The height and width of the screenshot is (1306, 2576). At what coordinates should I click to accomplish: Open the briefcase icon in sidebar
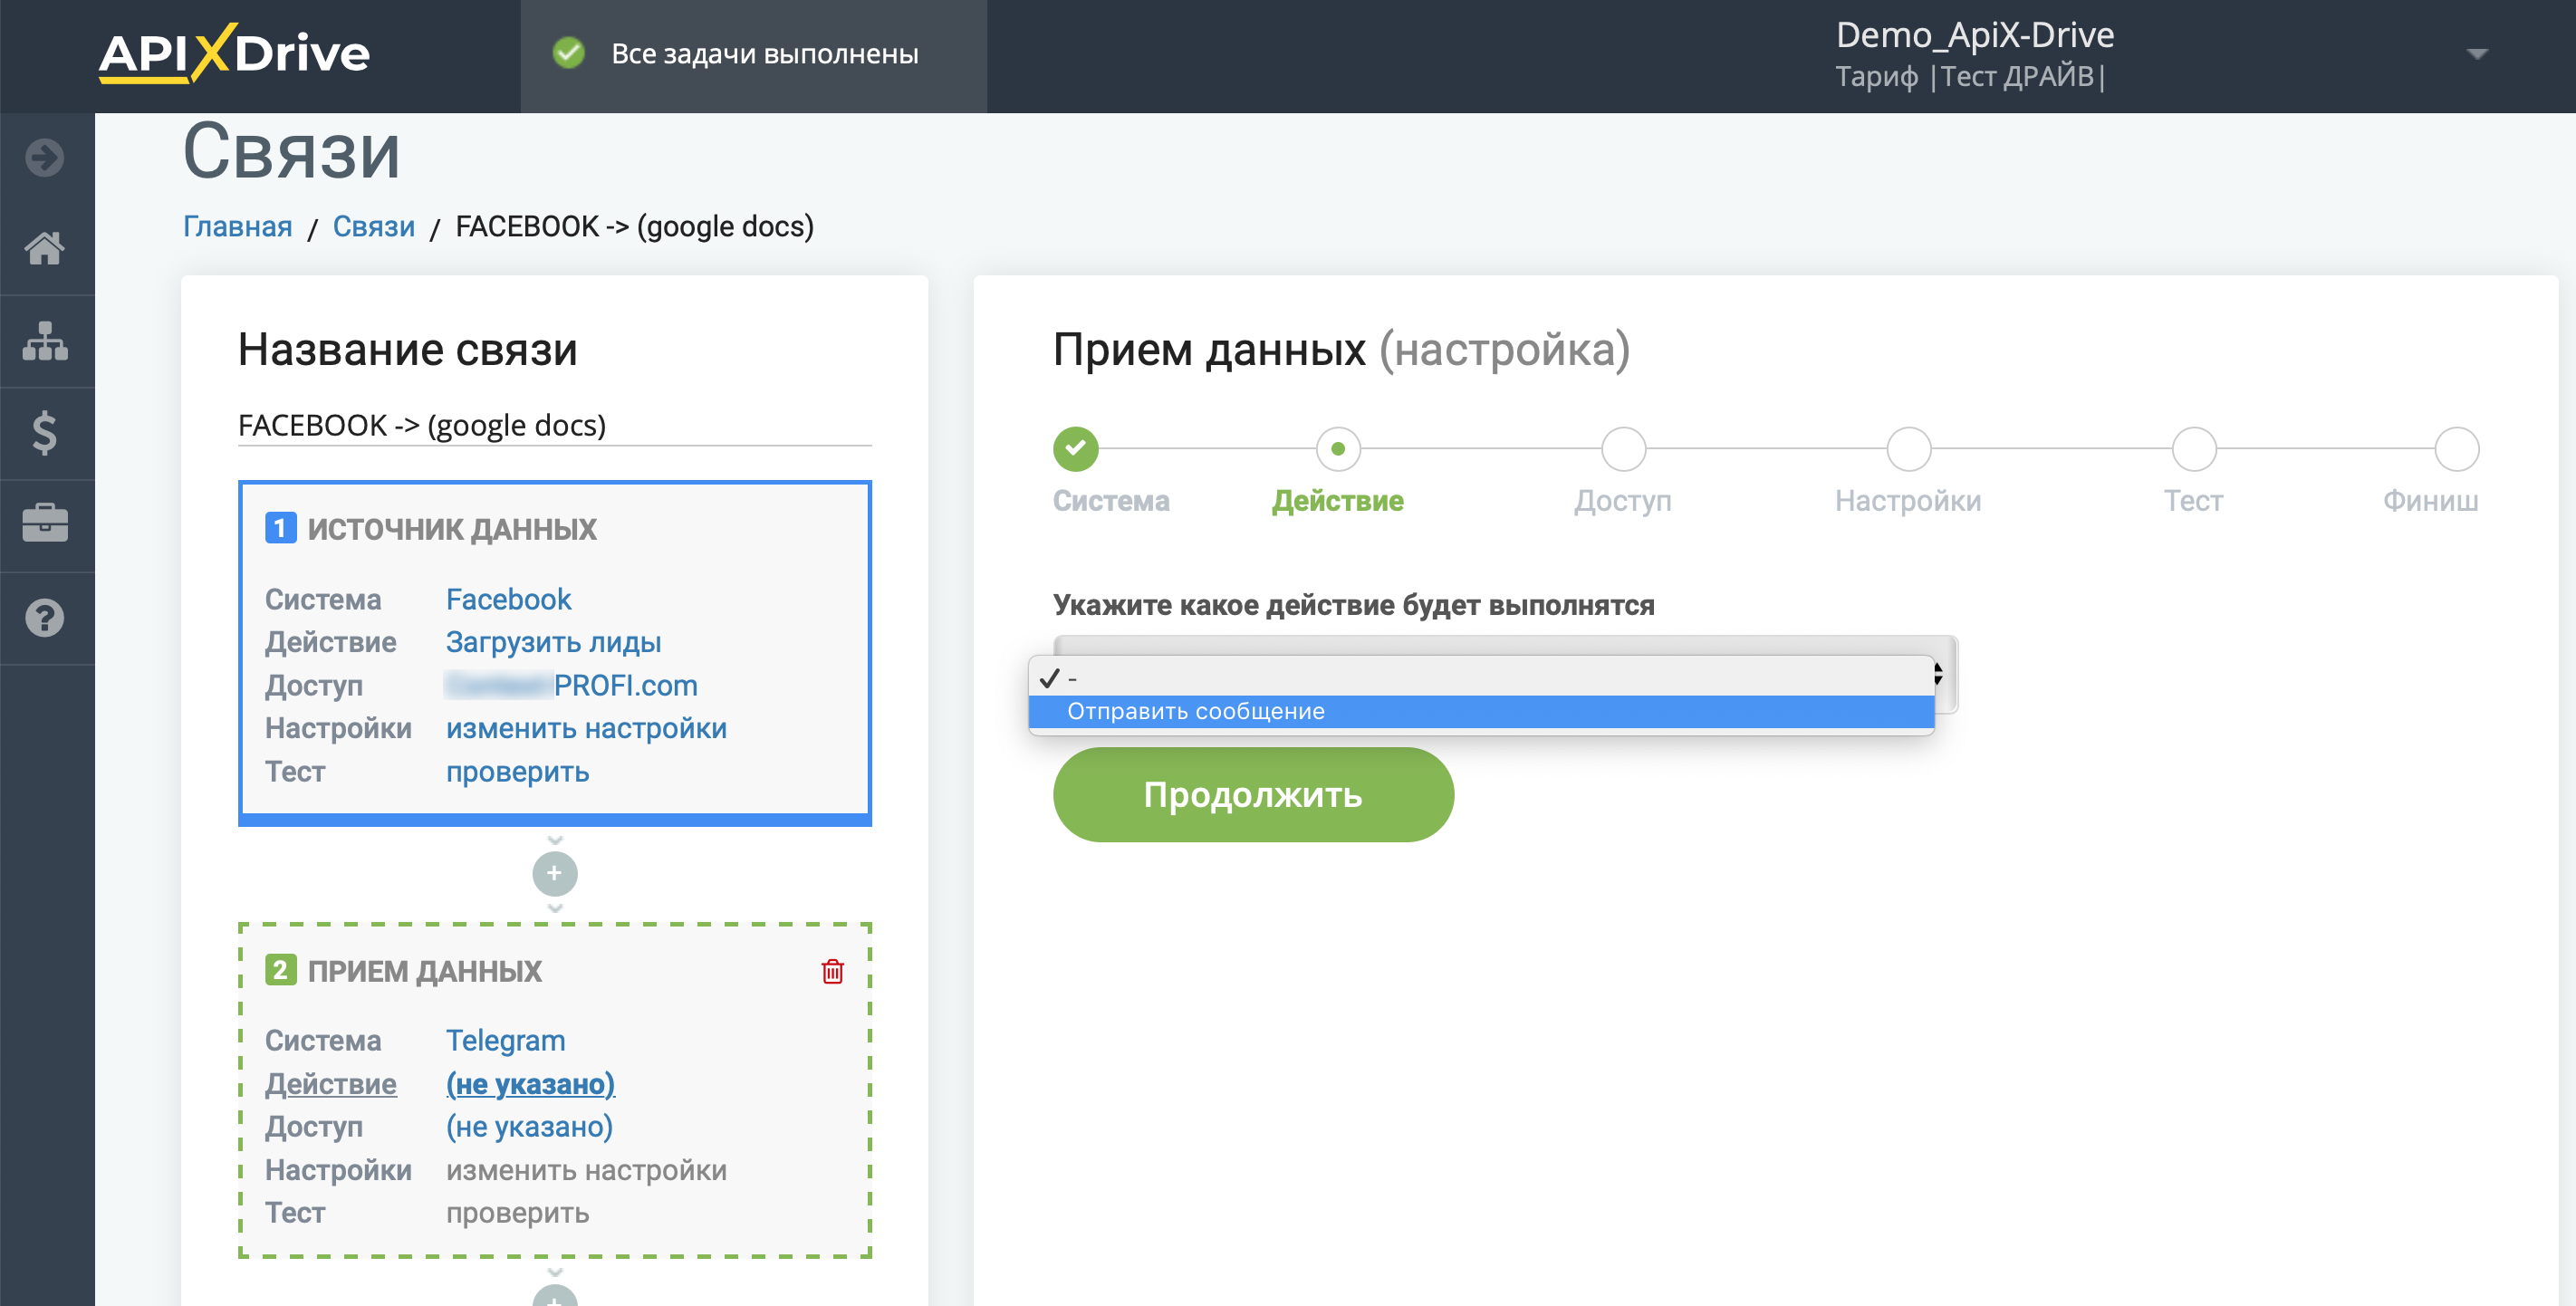[45, 524]
